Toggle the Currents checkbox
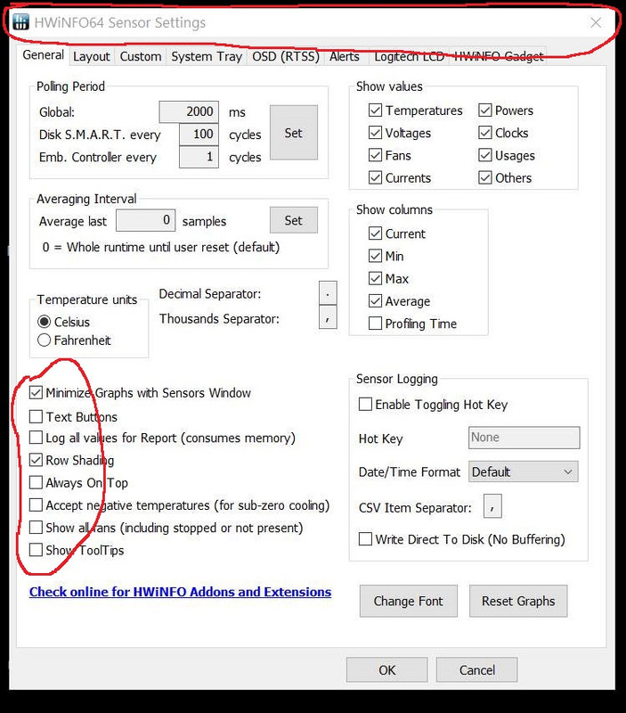The image size is (626, 713). [x=375, y=177]
